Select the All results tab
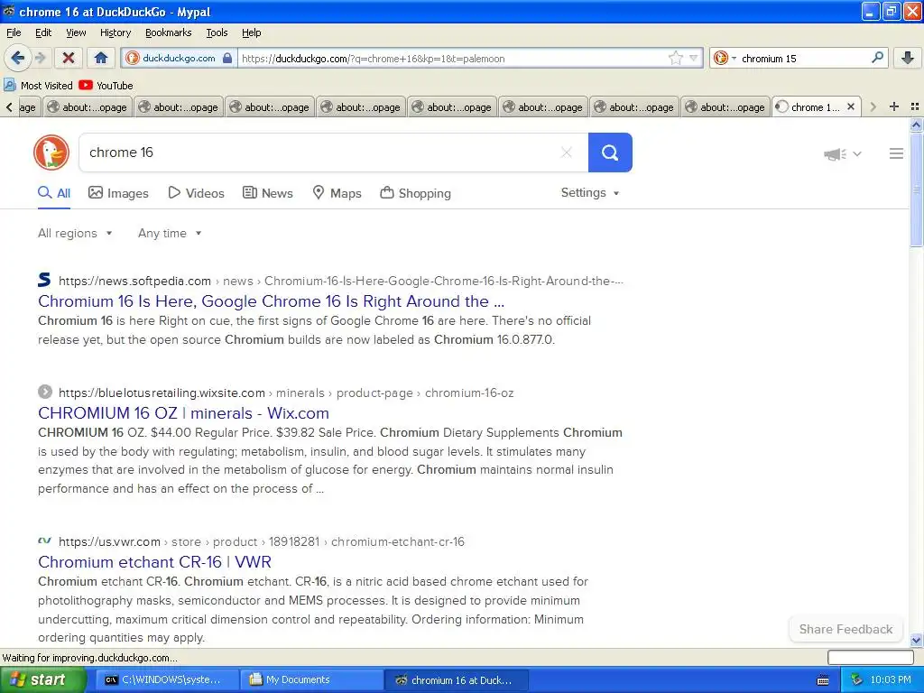 click(54, 193)
